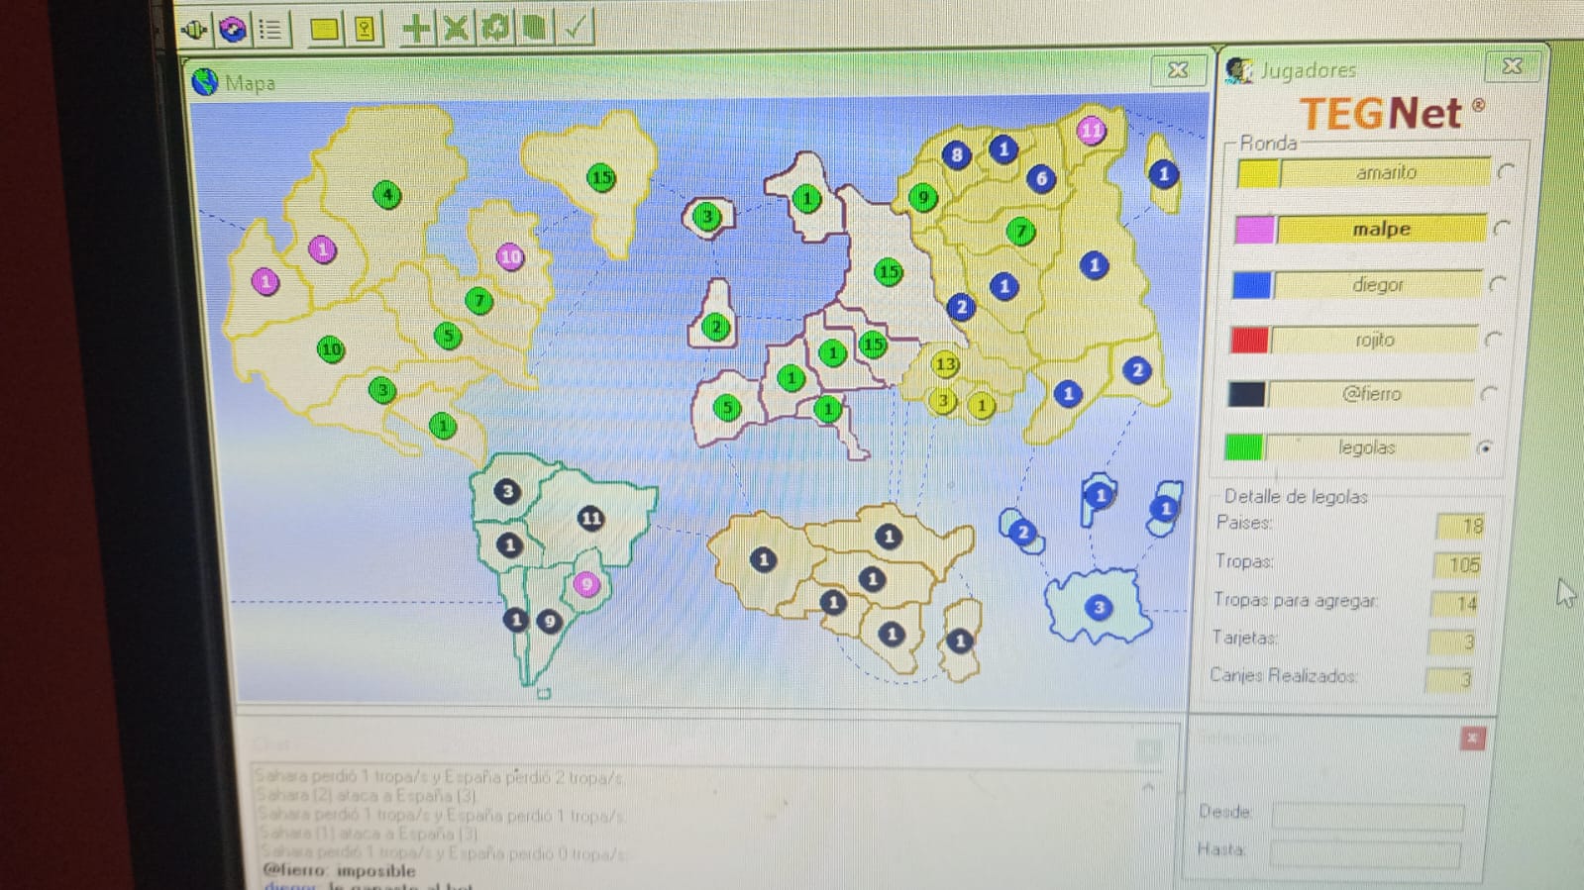Select black 9 marker in southern South America
The height and width of the screenshot is (890, 1584).
click(x=550, y=622)
